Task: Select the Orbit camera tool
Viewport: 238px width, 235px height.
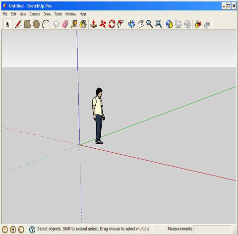Action: tap(131, 24)
